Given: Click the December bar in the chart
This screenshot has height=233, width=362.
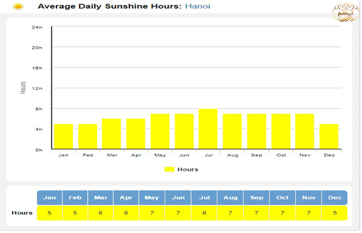Looking at the screenshot, I should click(x=329, y=137).
